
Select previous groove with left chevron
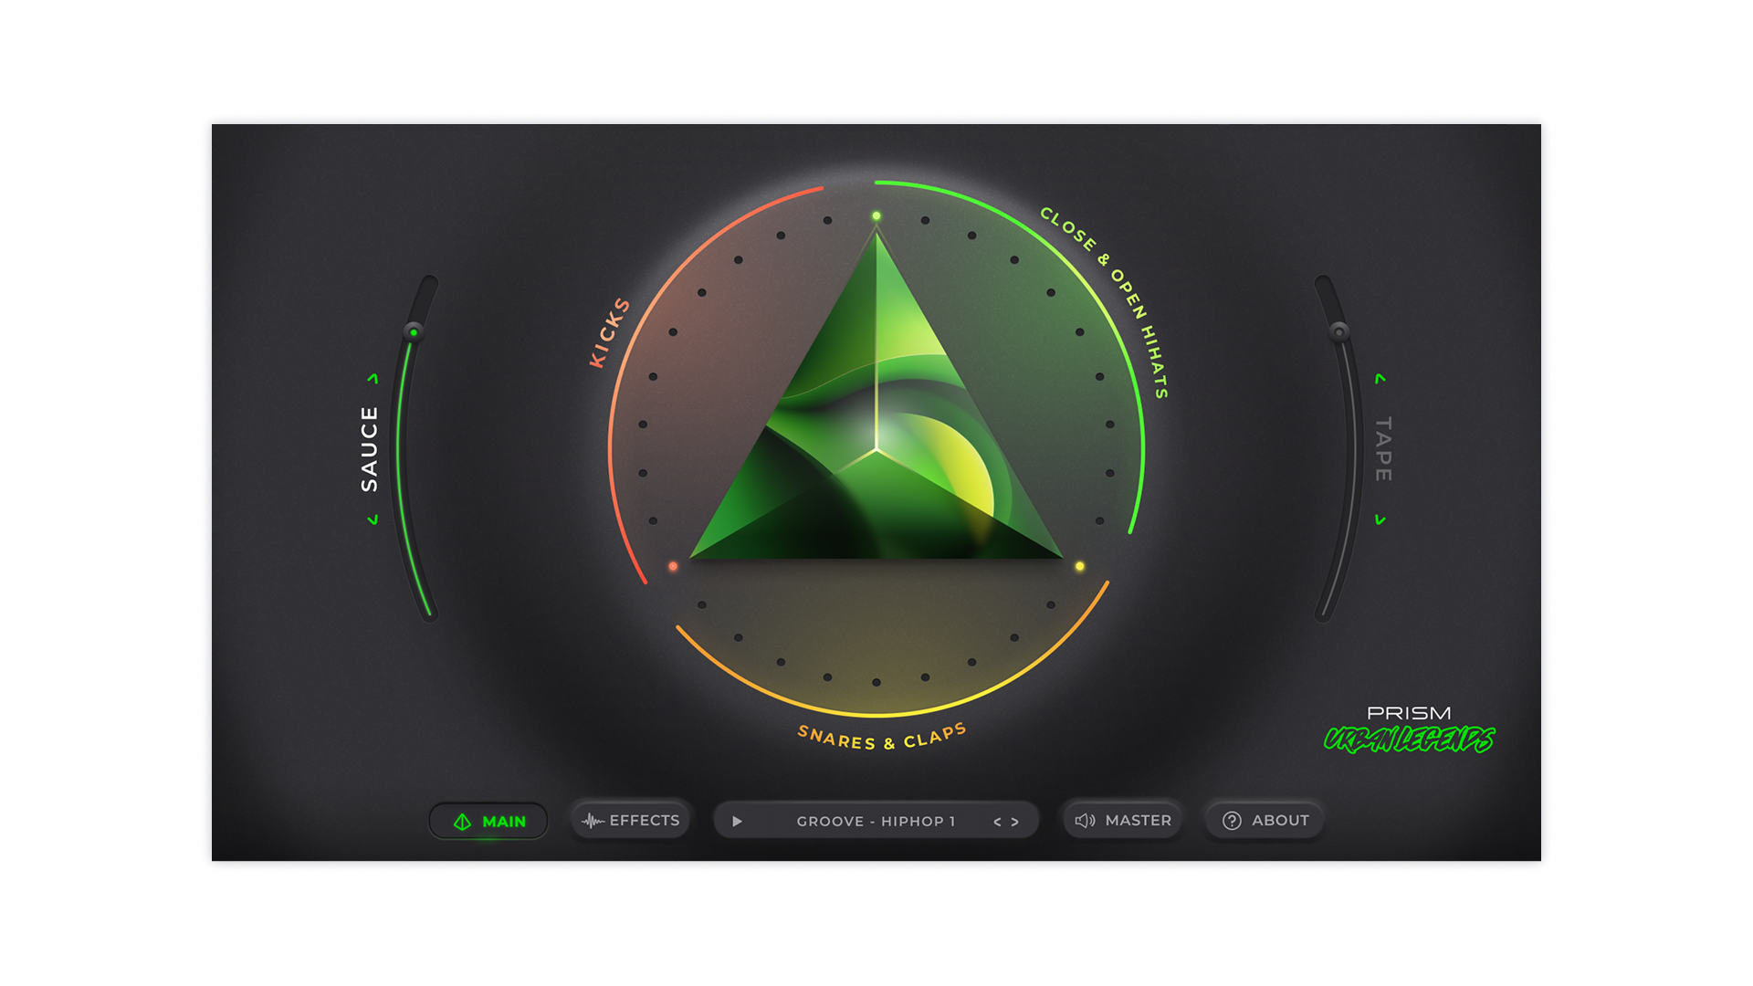point(997,822)
